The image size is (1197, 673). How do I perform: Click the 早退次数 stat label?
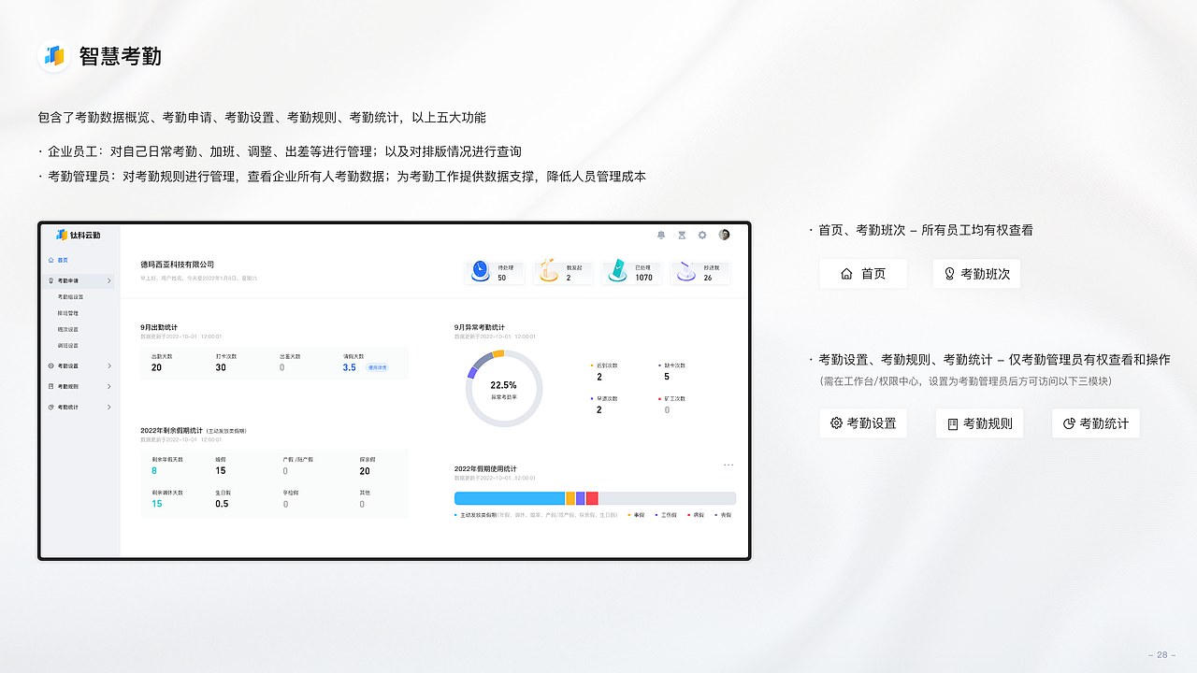point(607,398)
